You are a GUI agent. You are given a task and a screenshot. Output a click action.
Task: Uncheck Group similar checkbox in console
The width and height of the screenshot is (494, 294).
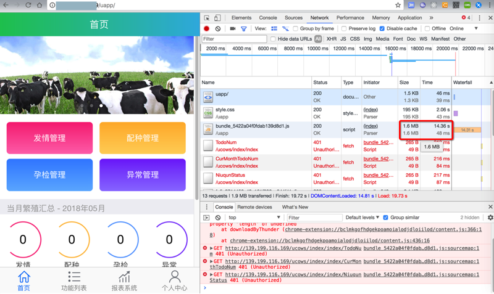[385, 218]
